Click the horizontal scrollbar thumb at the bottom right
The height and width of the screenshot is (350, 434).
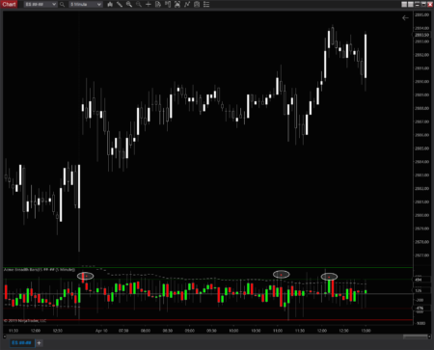coord(415,337)
